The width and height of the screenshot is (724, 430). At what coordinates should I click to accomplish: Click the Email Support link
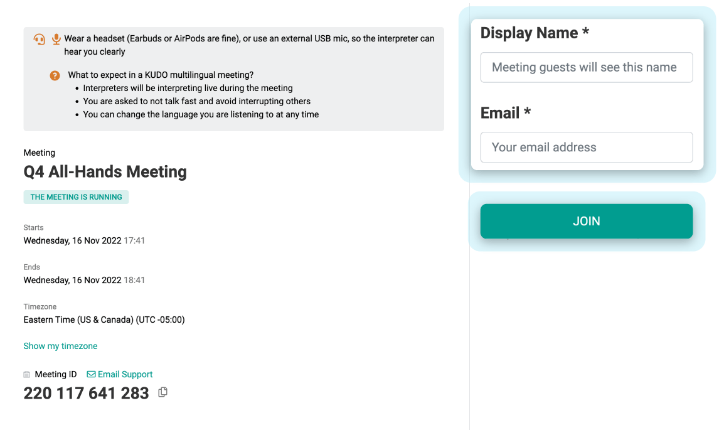pos(125,374)
